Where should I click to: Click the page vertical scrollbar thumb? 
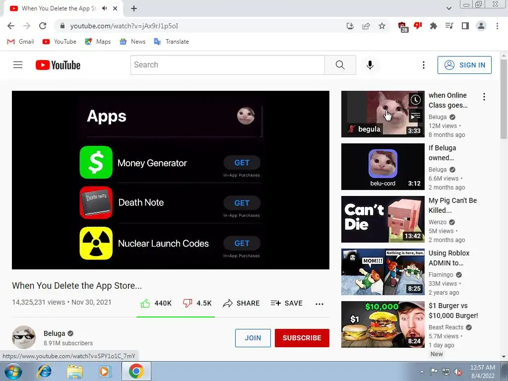(x=504, y=99)
